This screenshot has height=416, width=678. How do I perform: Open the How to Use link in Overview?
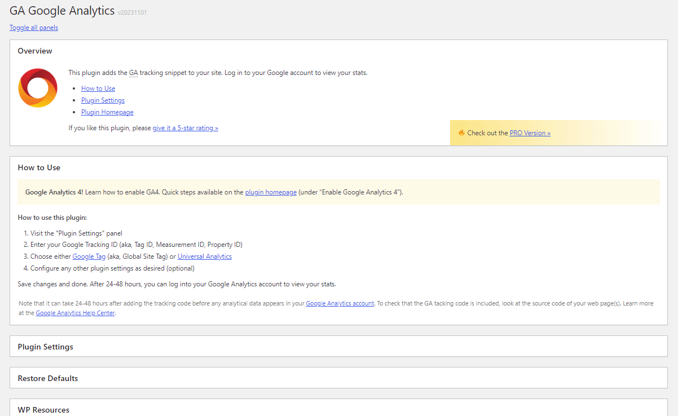tap(98, 88)
